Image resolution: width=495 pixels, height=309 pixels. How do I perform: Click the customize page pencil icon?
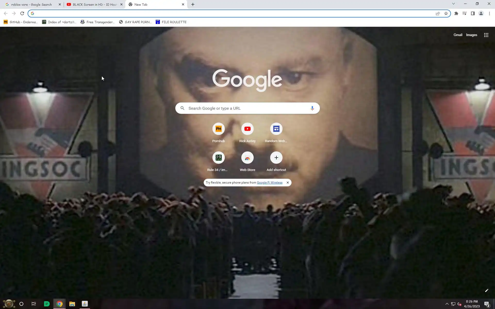pyautogui.click(x=486, y=290)
